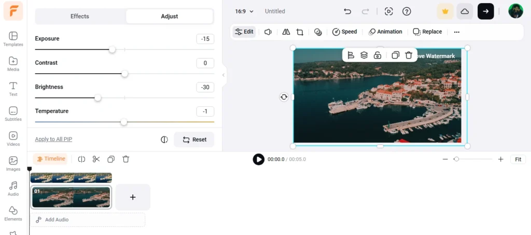
Task: Click the Brightness value field
Action: pos(205,87)
